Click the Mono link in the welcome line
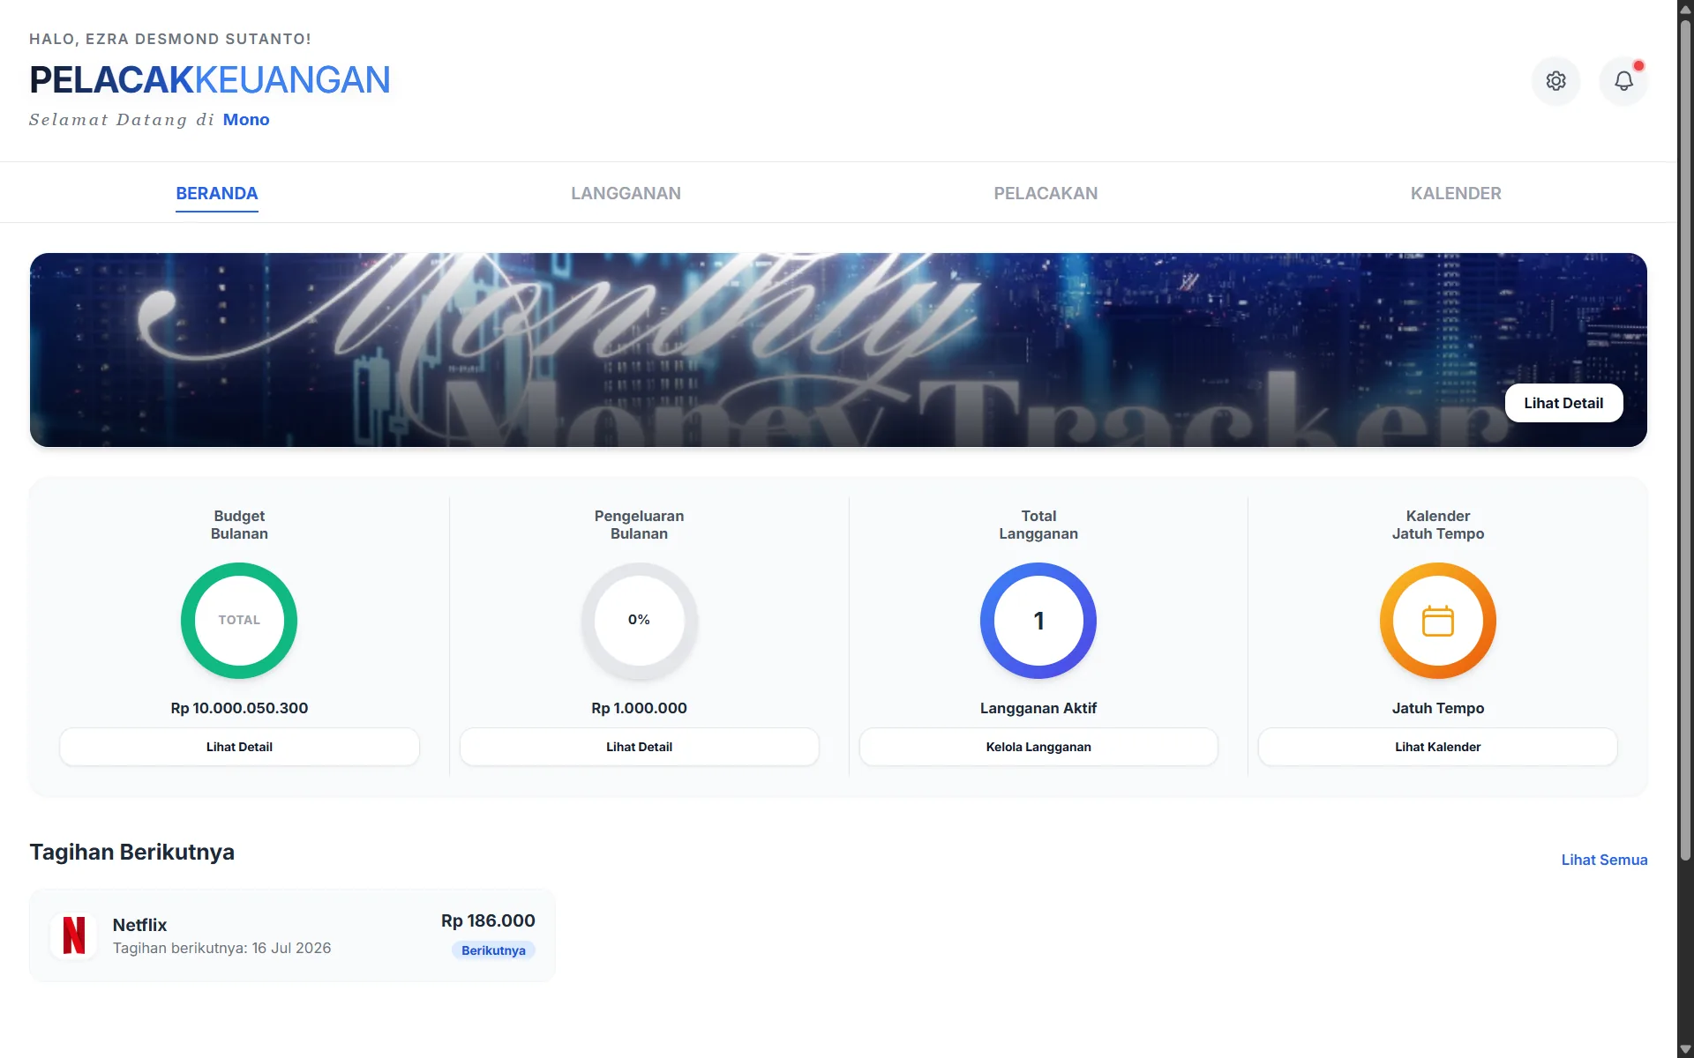This screenshot has height=1058, width=1694. 246,120
